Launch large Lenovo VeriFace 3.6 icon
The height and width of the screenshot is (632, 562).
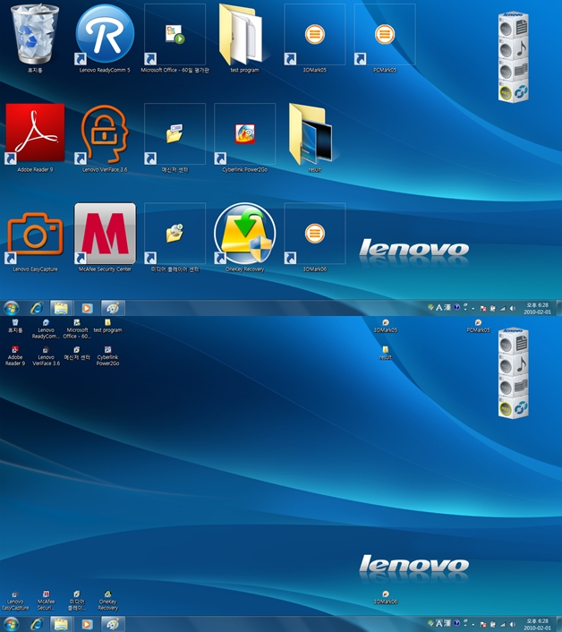(x=105, y=133)
